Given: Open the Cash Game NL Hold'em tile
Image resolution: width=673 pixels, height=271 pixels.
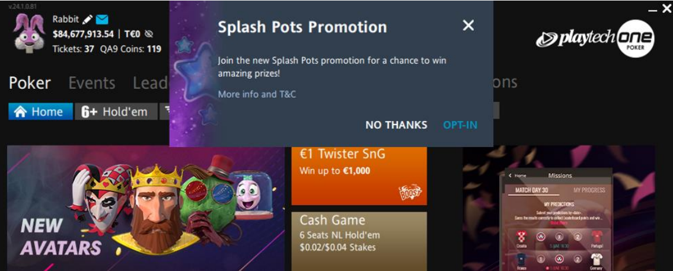Looking at the screenshot, I should click(x=359, y=241).
